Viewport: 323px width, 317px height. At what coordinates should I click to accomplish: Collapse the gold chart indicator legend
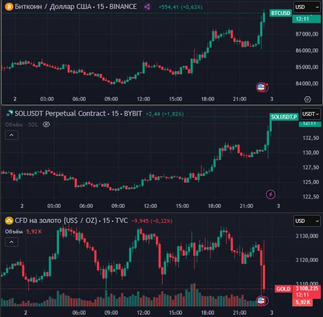[12, 242]
